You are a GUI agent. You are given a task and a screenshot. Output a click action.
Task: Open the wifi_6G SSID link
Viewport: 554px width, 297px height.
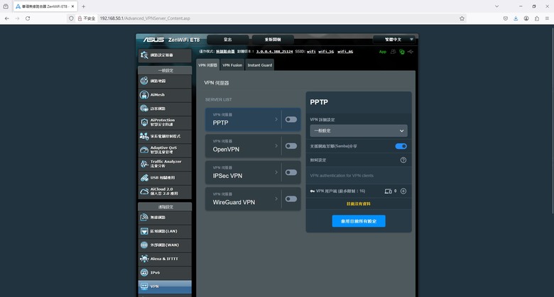[345, 52]
